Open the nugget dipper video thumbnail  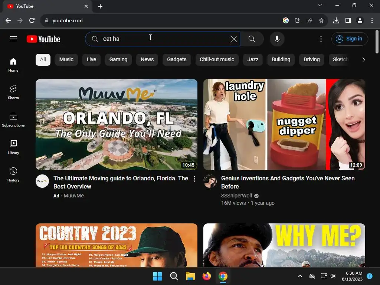284,125
